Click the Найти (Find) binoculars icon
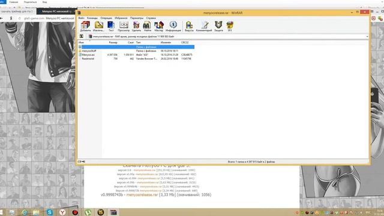 (147, 26)
